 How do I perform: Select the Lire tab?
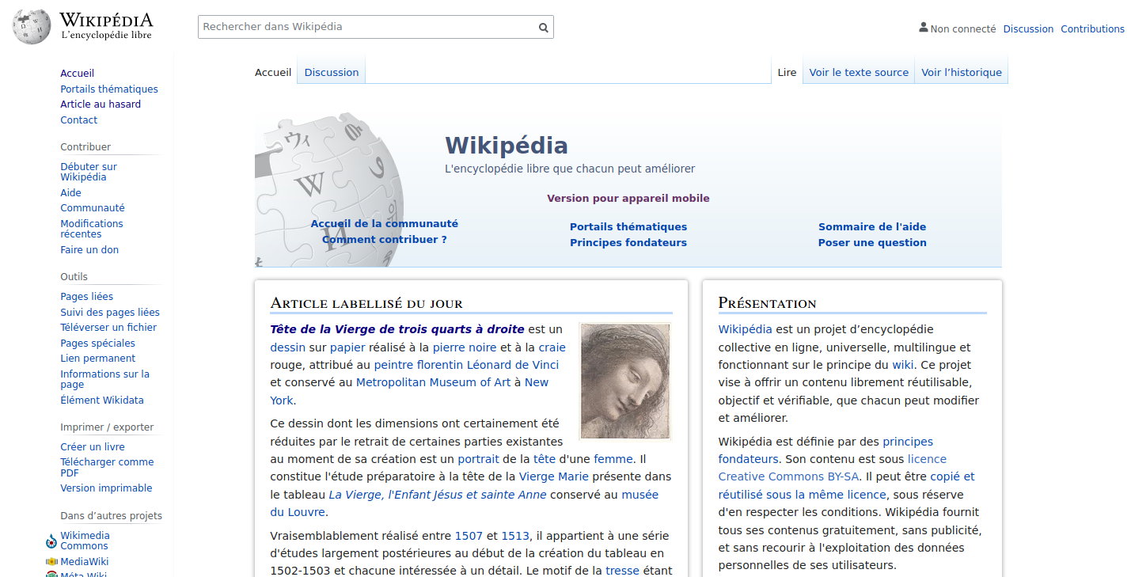pyautogui.click(x=787, y=72)
